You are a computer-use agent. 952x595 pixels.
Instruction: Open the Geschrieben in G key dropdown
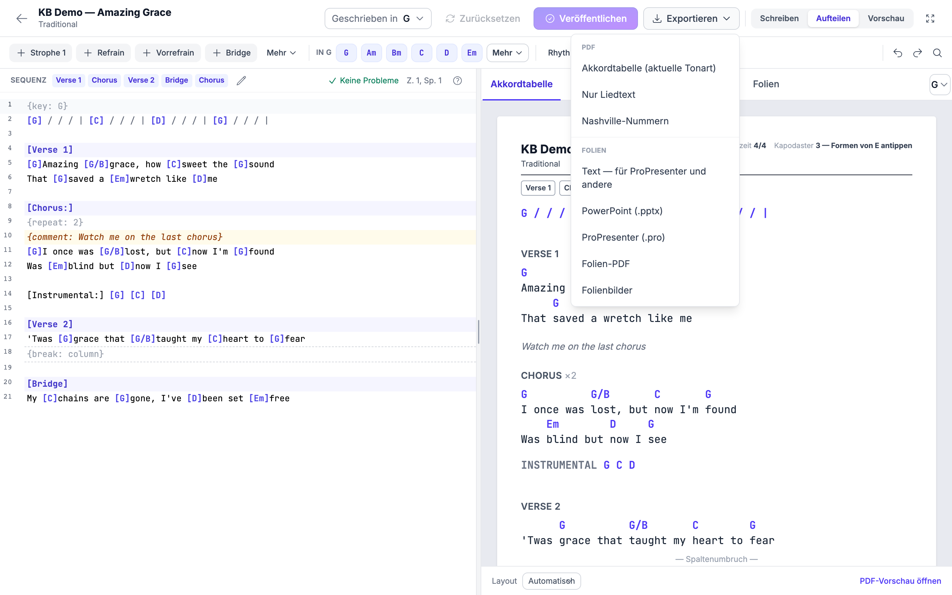(377, 19)
